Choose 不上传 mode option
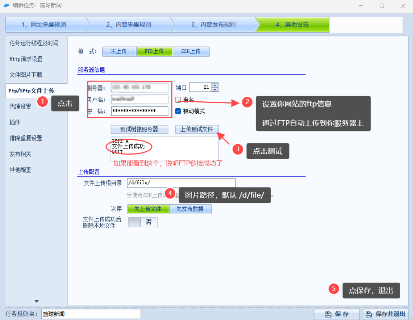The image size is (413, 320). click(119, 51)
